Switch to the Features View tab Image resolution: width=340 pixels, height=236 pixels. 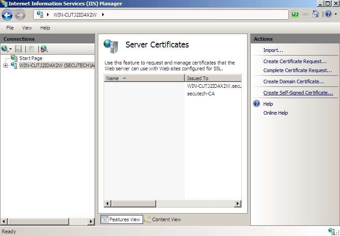122,219
